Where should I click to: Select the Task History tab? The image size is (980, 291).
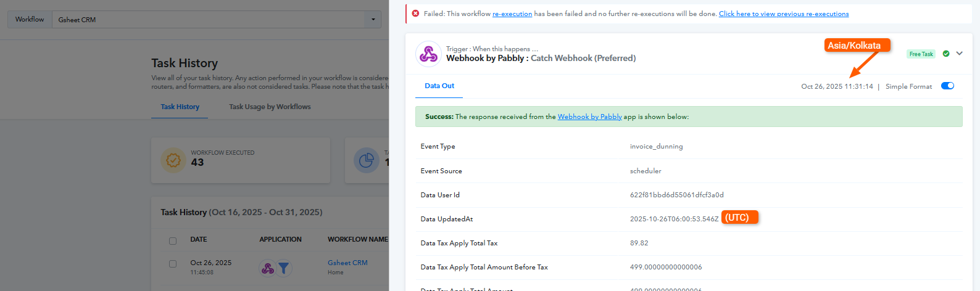click(180, 107)
